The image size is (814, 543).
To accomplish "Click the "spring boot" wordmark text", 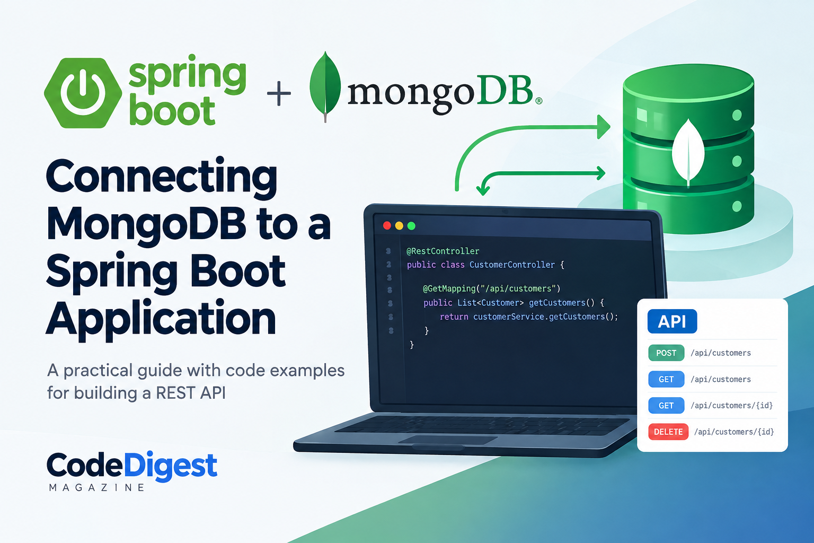I will tap(187, 91).
